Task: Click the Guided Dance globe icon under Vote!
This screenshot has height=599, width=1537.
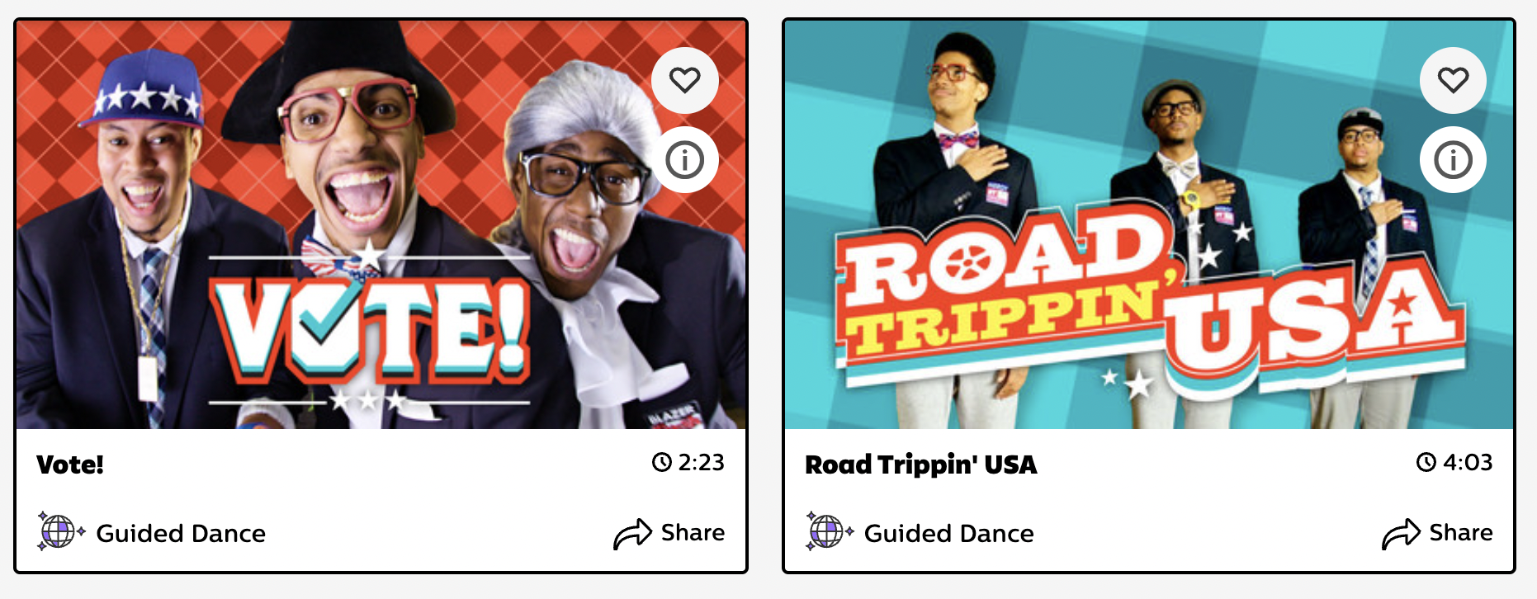Action: [x=60, y=531]
